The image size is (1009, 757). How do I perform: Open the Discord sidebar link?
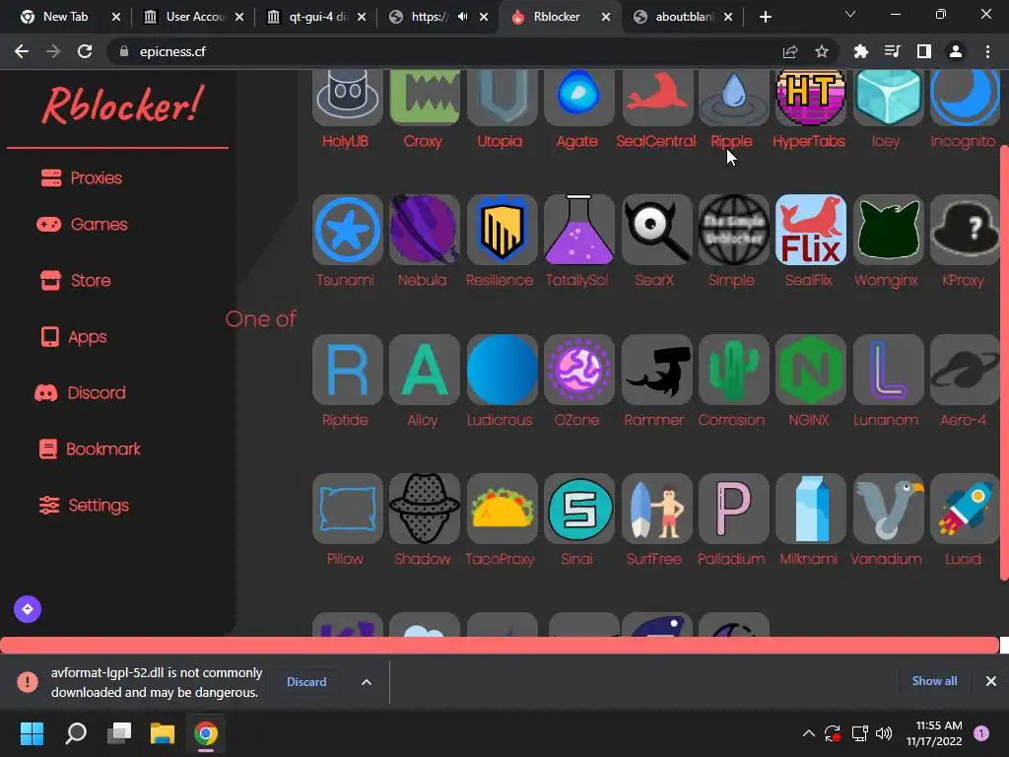point(80,392)
